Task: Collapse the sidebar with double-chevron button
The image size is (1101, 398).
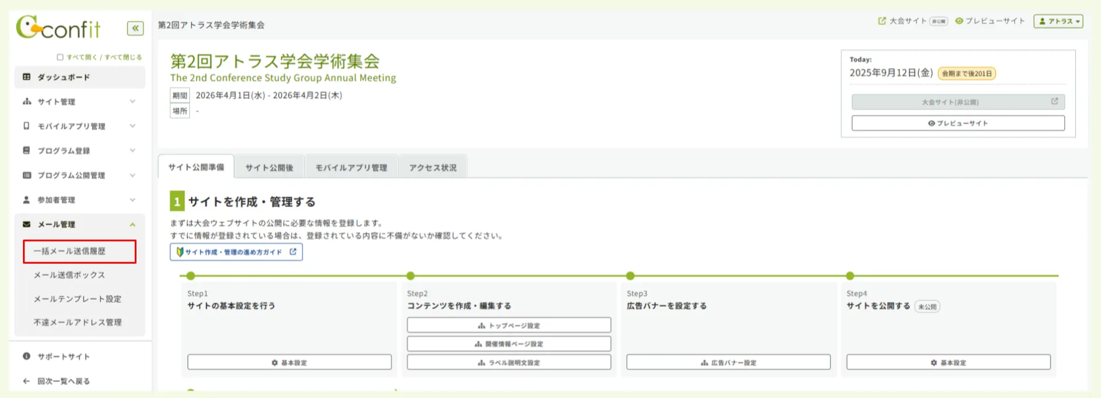Action: pyautogui.click(x=135, y=28)
